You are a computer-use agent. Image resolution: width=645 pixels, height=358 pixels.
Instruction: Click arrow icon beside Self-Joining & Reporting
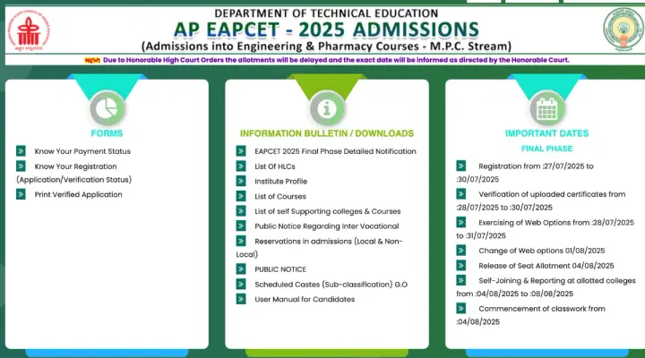point(461,280)
